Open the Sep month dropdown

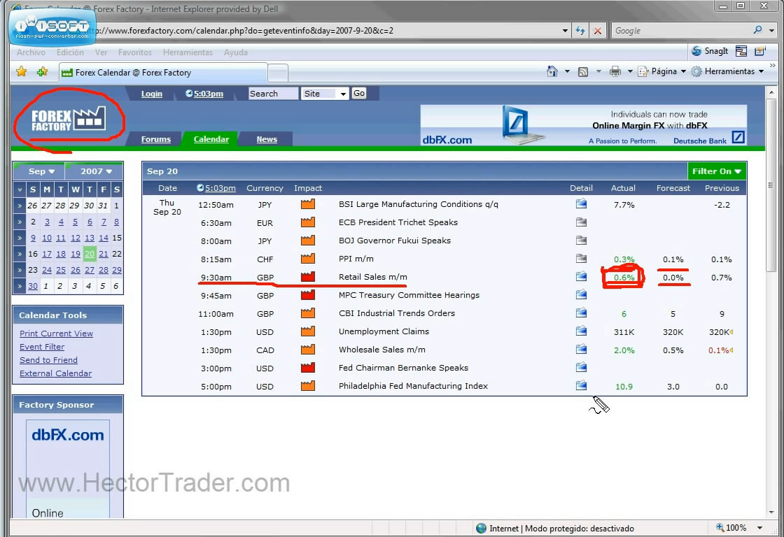pos(41,171)
